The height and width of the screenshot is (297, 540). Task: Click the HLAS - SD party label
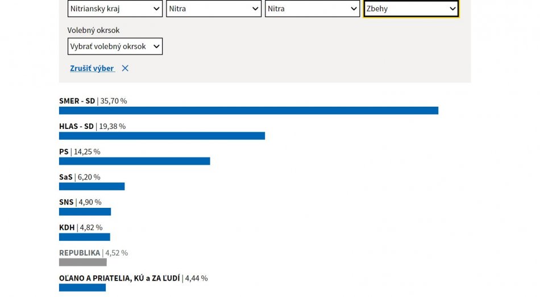(76, 126)
